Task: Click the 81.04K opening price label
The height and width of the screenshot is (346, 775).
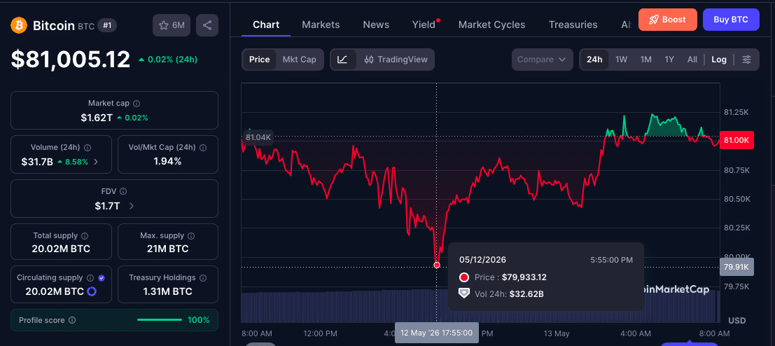Action: click(258, 137)
